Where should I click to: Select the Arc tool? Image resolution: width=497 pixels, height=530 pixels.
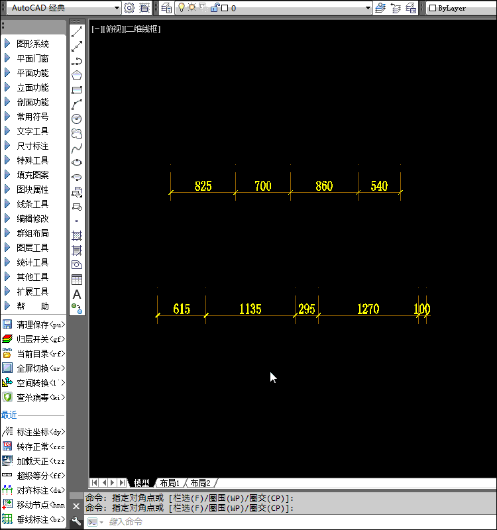(77, 105)
